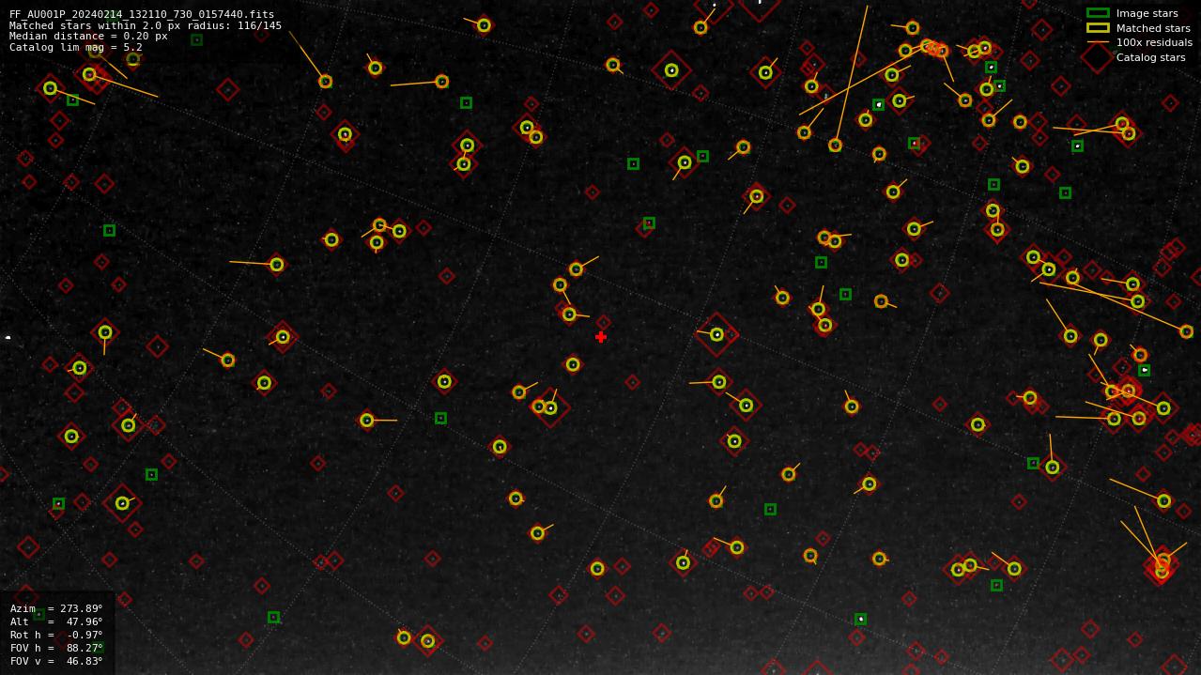Screen dimensions: 1201x675
Task: Click the FOV h = 88.27° value
Action: pyautogui.click(x=56, y=648)
